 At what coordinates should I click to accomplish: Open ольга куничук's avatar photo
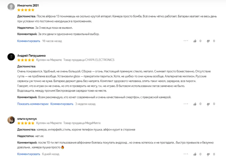pyautogui.click(x=11, y=120)
